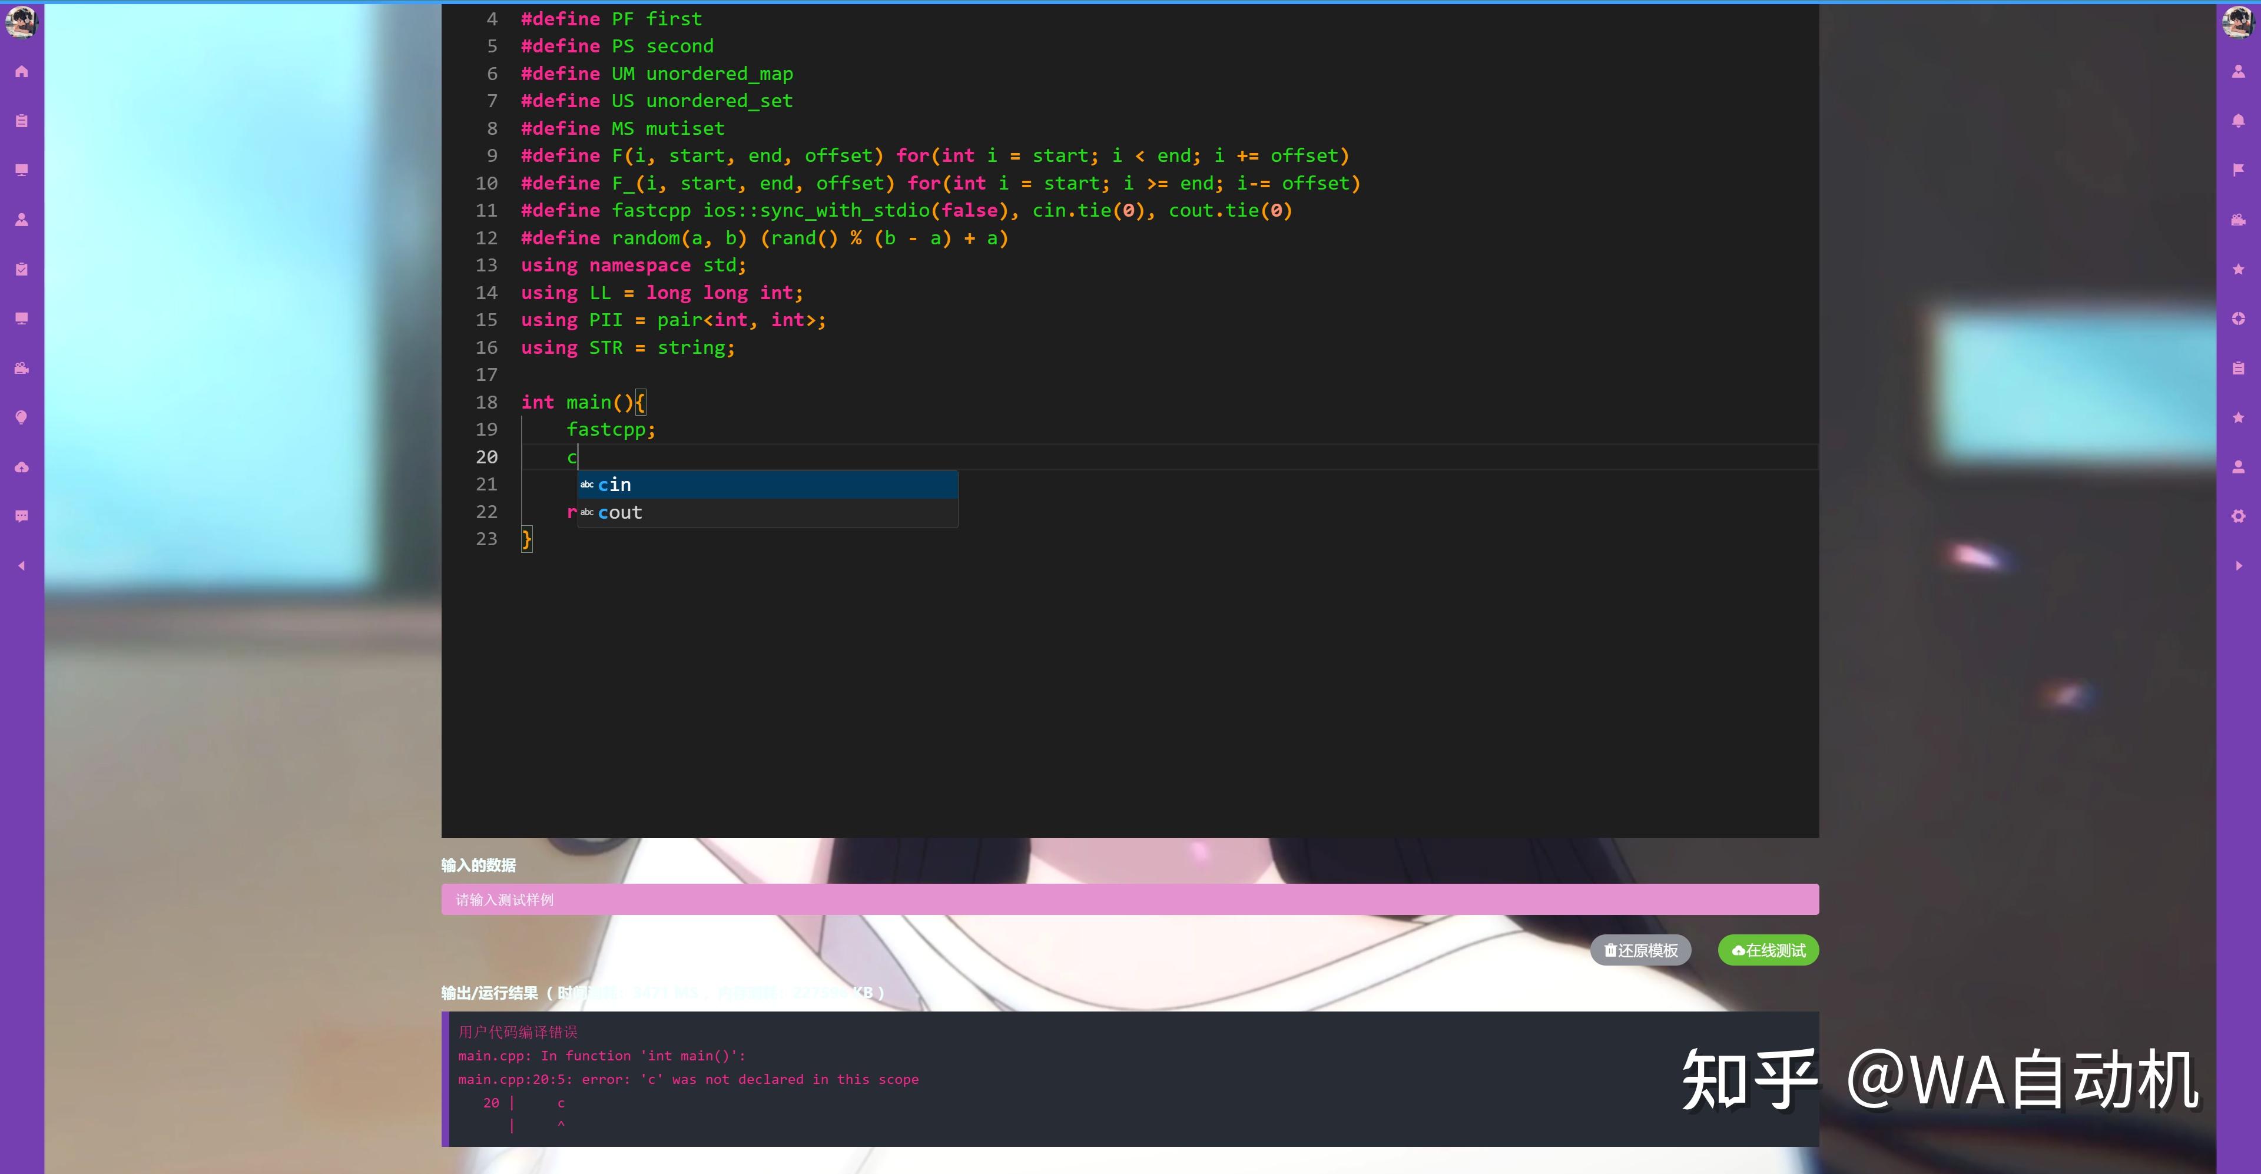Open the notification bell in right sidebar
The height and width of the screenshot is (1174, 2261).
tap(2239, 120)
